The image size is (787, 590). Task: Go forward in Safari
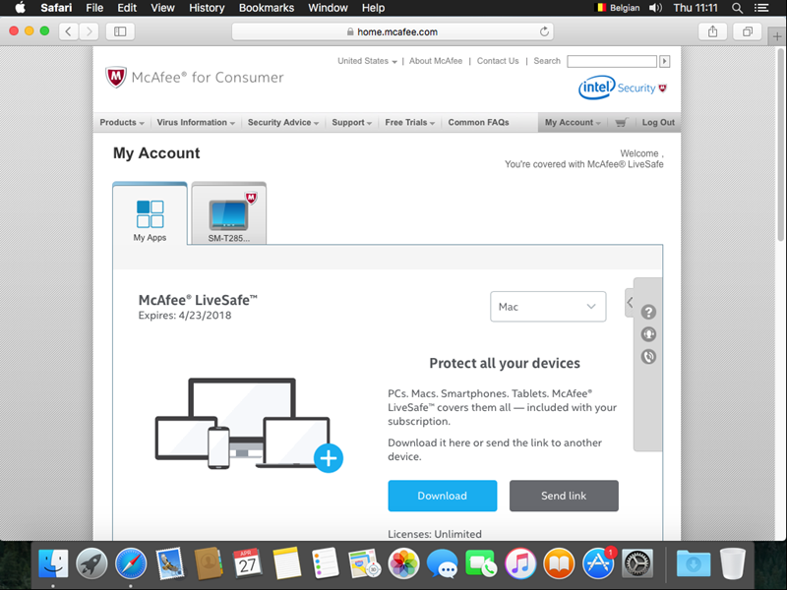point(89,31)
